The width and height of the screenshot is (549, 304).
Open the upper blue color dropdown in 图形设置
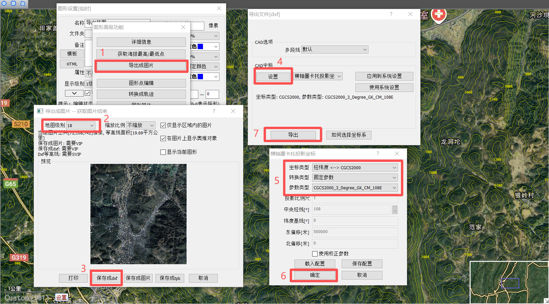[205, 46]
